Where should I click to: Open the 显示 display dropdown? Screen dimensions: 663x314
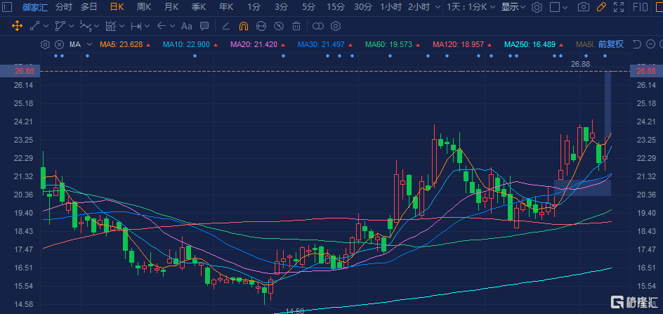point(513,7)
